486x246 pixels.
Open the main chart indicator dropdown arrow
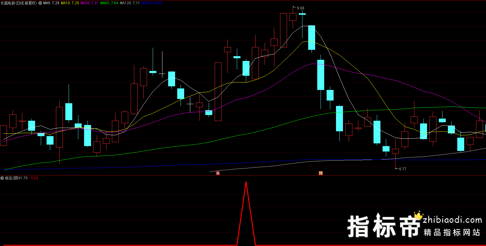pos(40,3)
